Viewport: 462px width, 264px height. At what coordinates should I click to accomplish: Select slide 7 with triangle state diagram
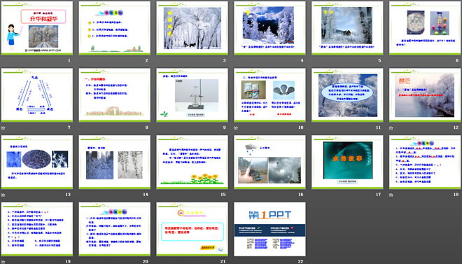(37, 95)
